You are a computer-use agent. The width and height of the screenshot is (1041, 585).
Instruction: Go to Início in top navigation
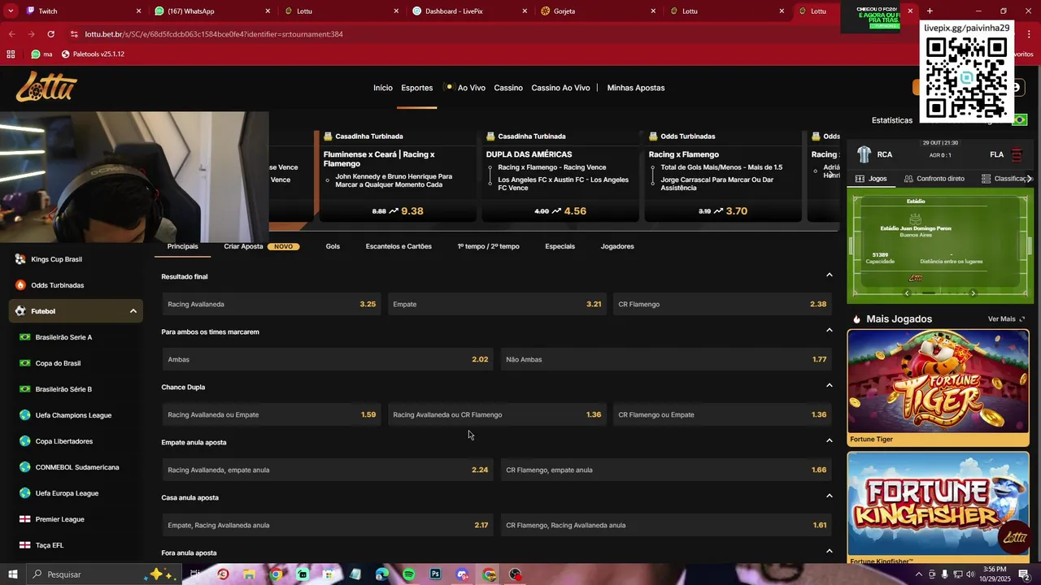point(382,88)
